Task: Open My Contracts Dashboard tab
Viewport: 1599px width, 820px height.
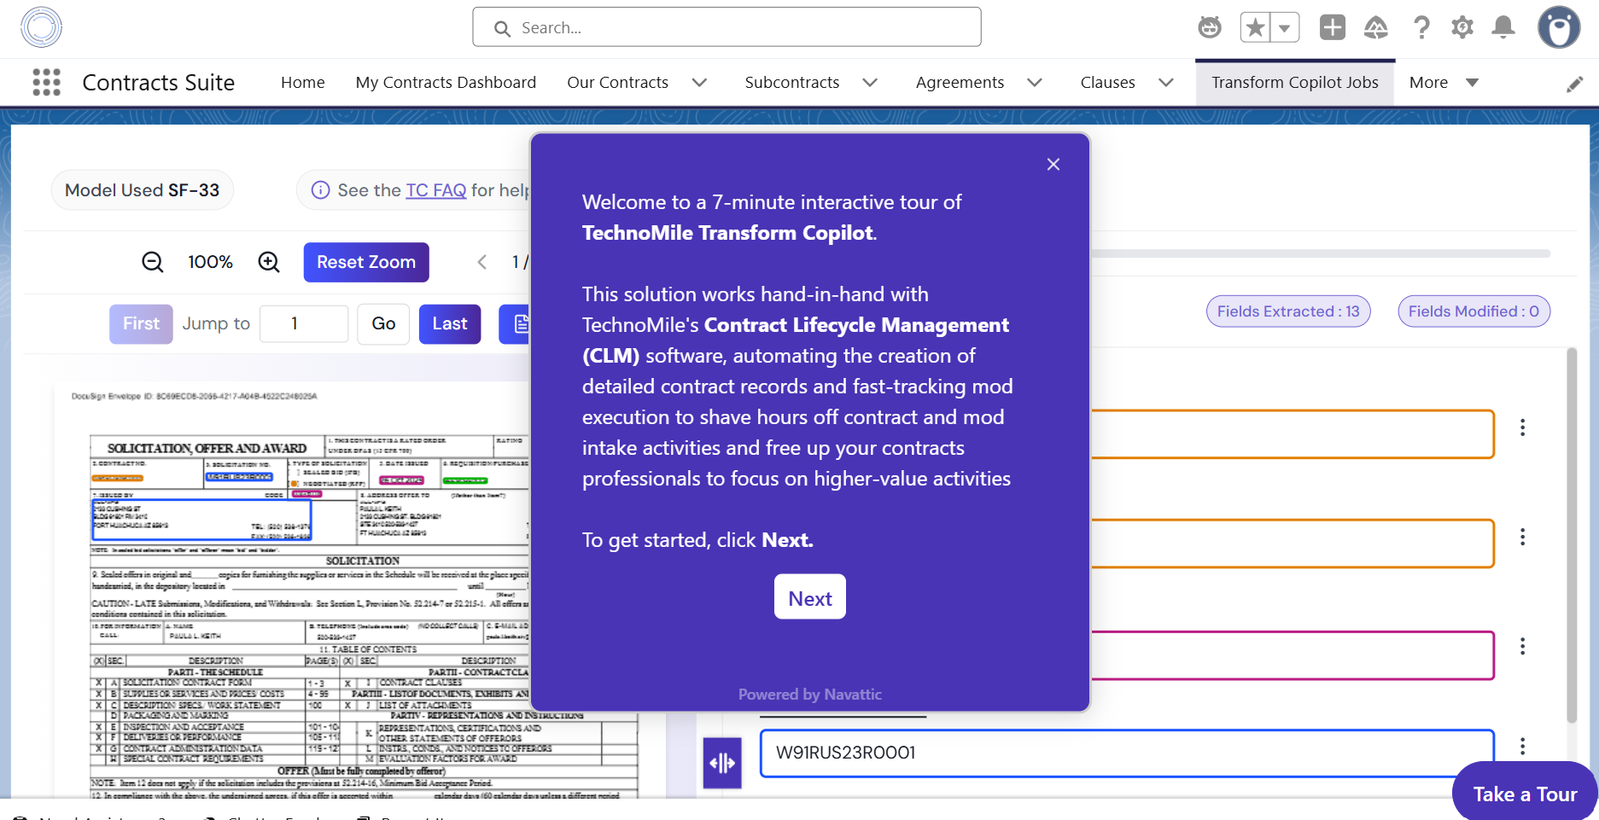Action: click(x=446, y=83)
